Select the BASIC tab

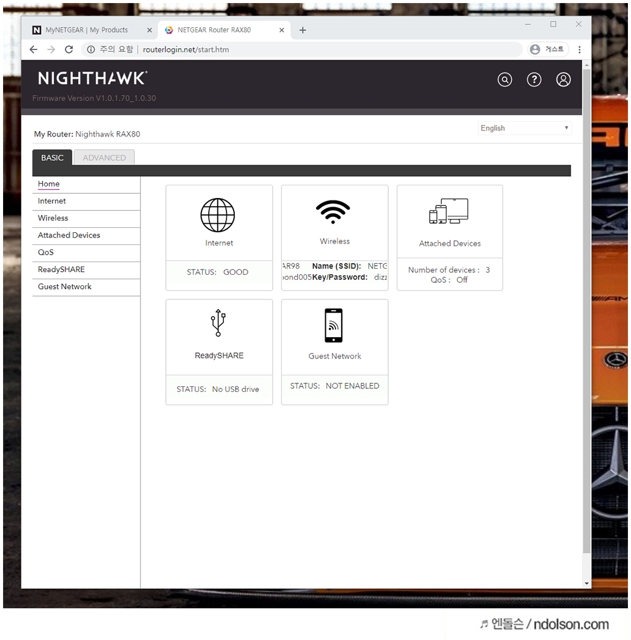[52, 157]
